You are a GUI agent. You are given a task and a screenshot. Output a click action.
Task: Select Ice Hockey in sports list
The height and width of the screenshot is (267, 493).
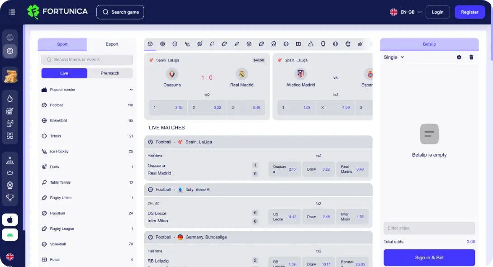87,151
